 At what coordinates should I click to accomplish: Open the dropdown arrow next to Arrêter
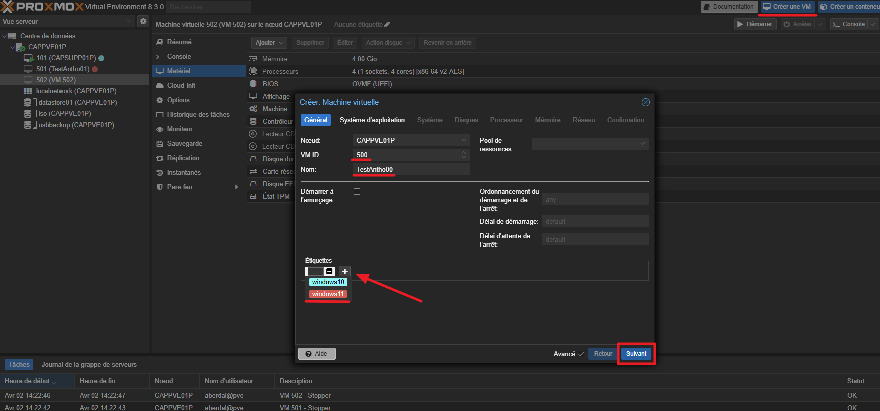pos(820,24)
